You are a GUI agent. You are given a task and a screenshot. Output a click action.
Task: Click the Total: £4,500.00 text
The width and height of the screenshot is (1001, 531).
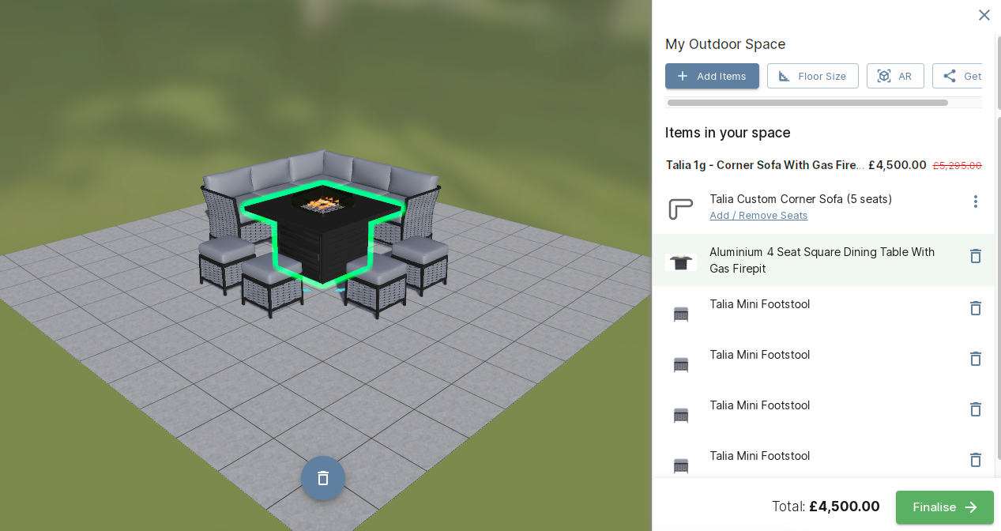[x=826, y=507]
